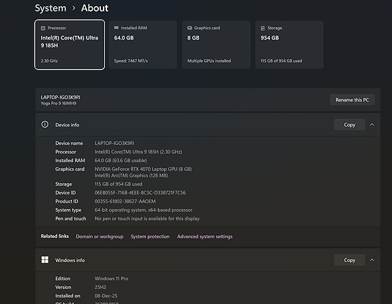Click the Device info circle icon
This screenshot has height=304, width=392.
tap(45, 124)
